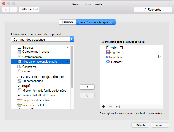Add command with right arrow button
The image size is (174, 132).
87,87
